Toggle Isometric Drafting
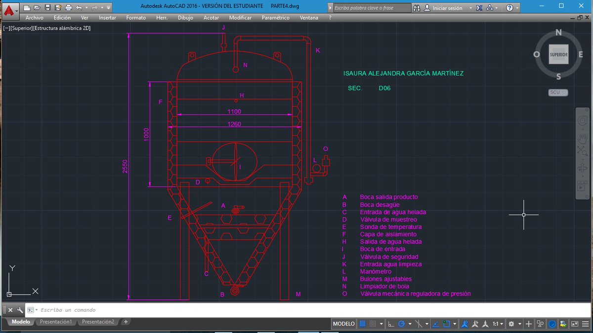Viewport: 593px width, 333px height. pos(419,324)
